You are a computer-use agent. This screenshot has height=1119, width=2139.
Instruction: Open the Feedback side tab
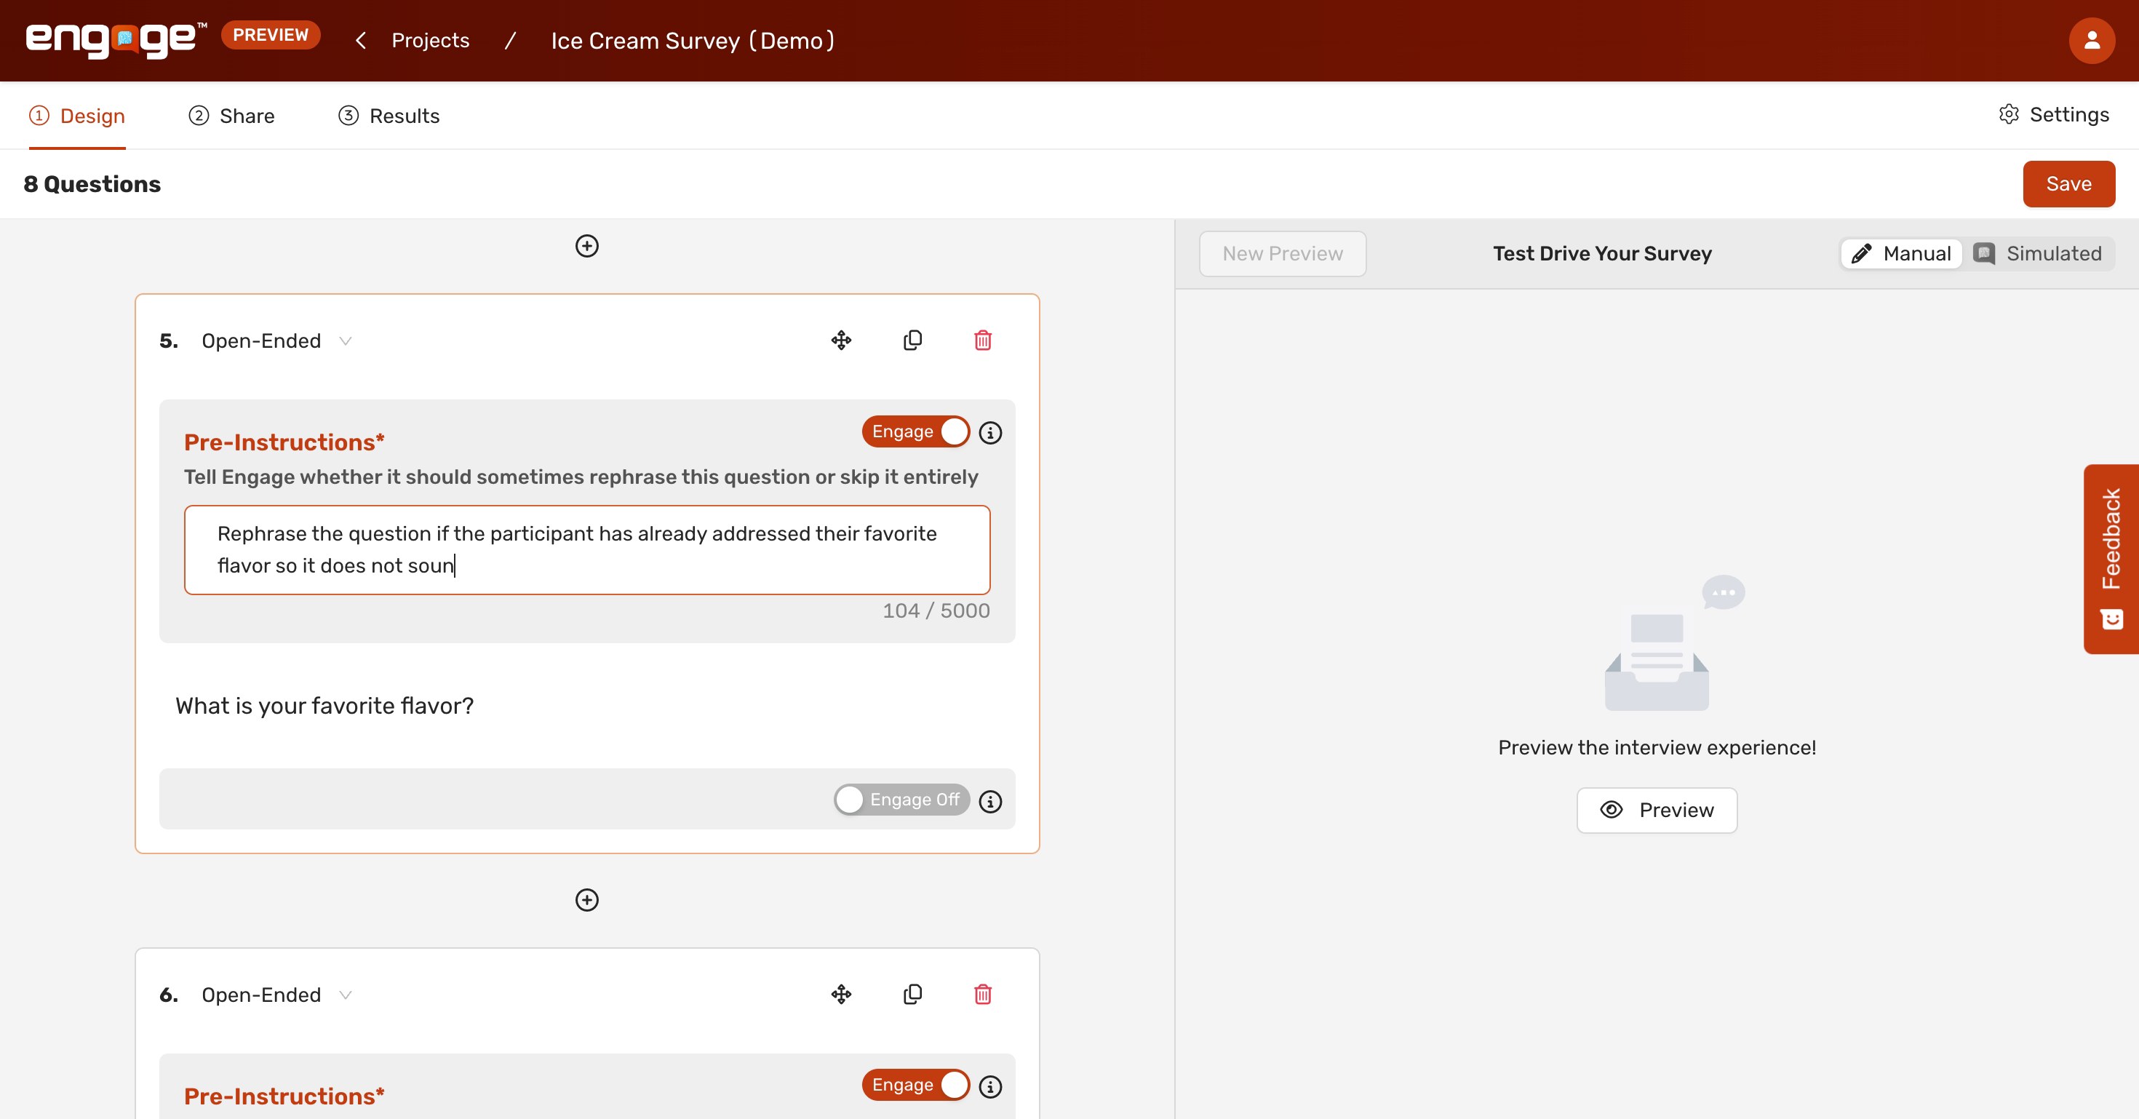point(2111,559)
